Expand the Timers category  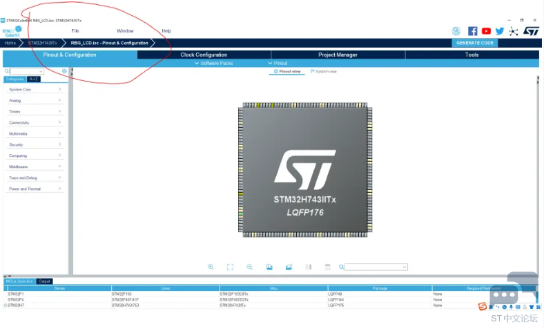point(35,111)
